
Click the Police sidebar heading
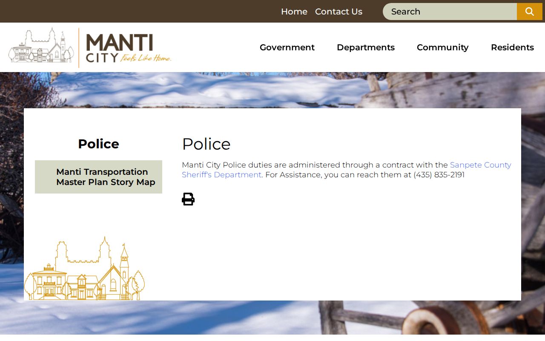[98, 144]
